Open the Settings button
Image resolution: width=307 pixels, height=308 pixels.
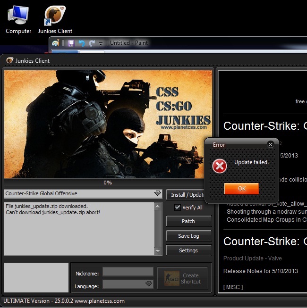(188, 250)
